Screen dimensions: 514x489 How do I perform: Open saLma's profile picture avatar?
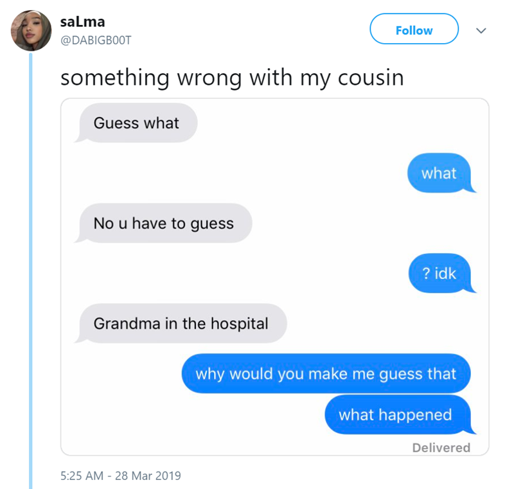point(31,30)
